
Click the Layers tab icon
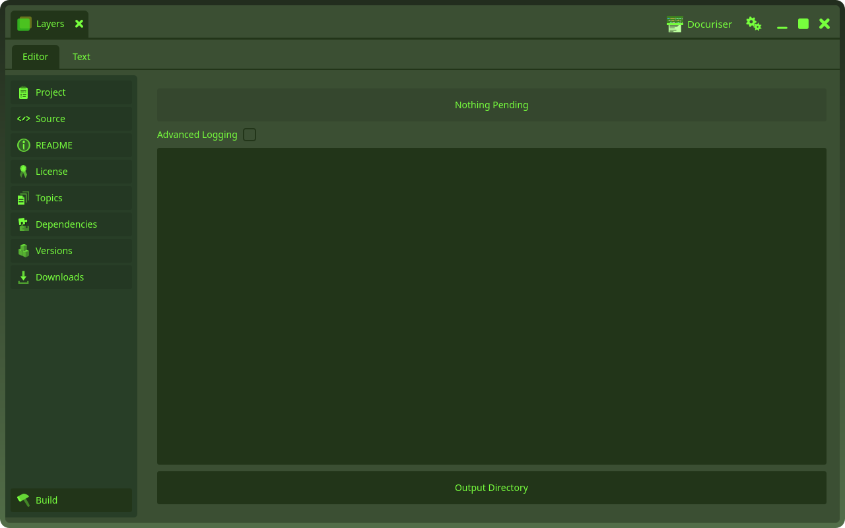[x=24, y=24]
